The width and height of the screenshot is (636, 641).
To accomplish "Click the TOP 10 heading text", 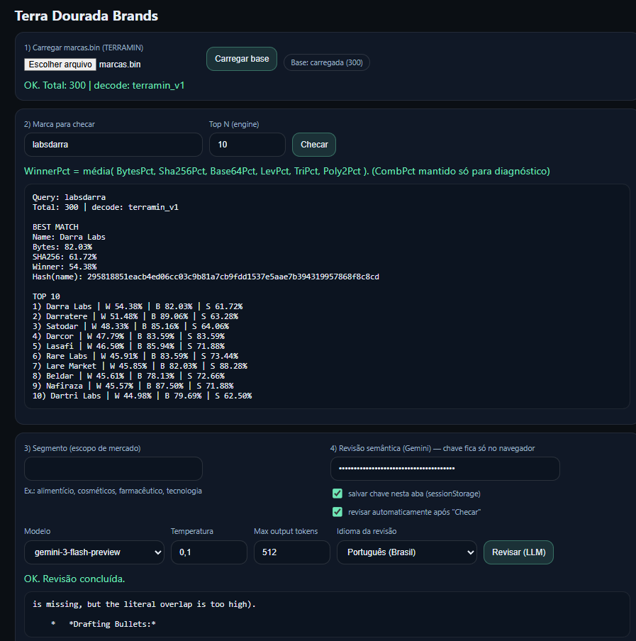I will tap(46, 296).
